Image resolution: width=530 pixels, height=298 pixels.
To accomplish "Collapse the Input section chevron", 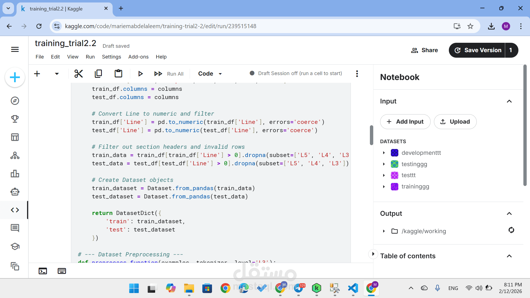I will point(509,101).
